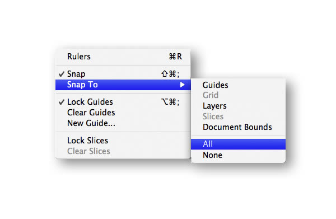Click the Rulers shortcut ⌘R label
Image resolution: width=336 pixels, height=219 pixels.
click(175, 57)
